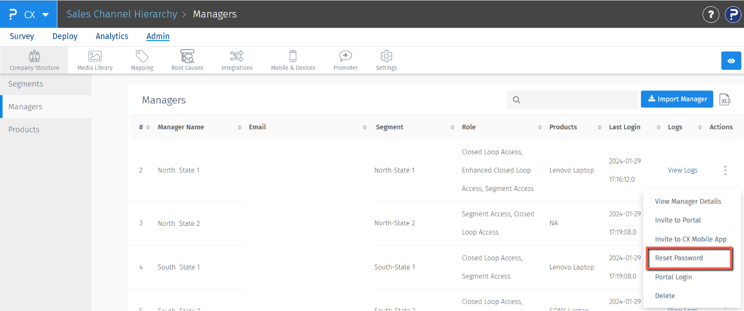This screenshot has width=744, height=311.
Task: Select Products in left sidebar
Action: (24, 130)
